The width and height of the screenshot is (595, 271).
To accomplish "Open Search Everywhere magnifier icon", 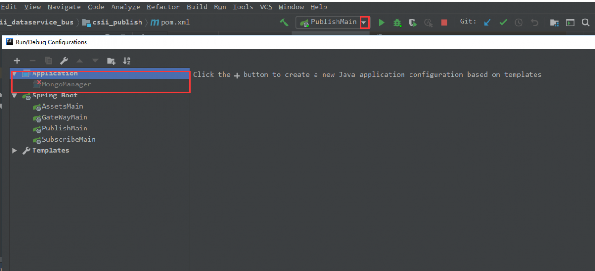I will click(586, 22).
